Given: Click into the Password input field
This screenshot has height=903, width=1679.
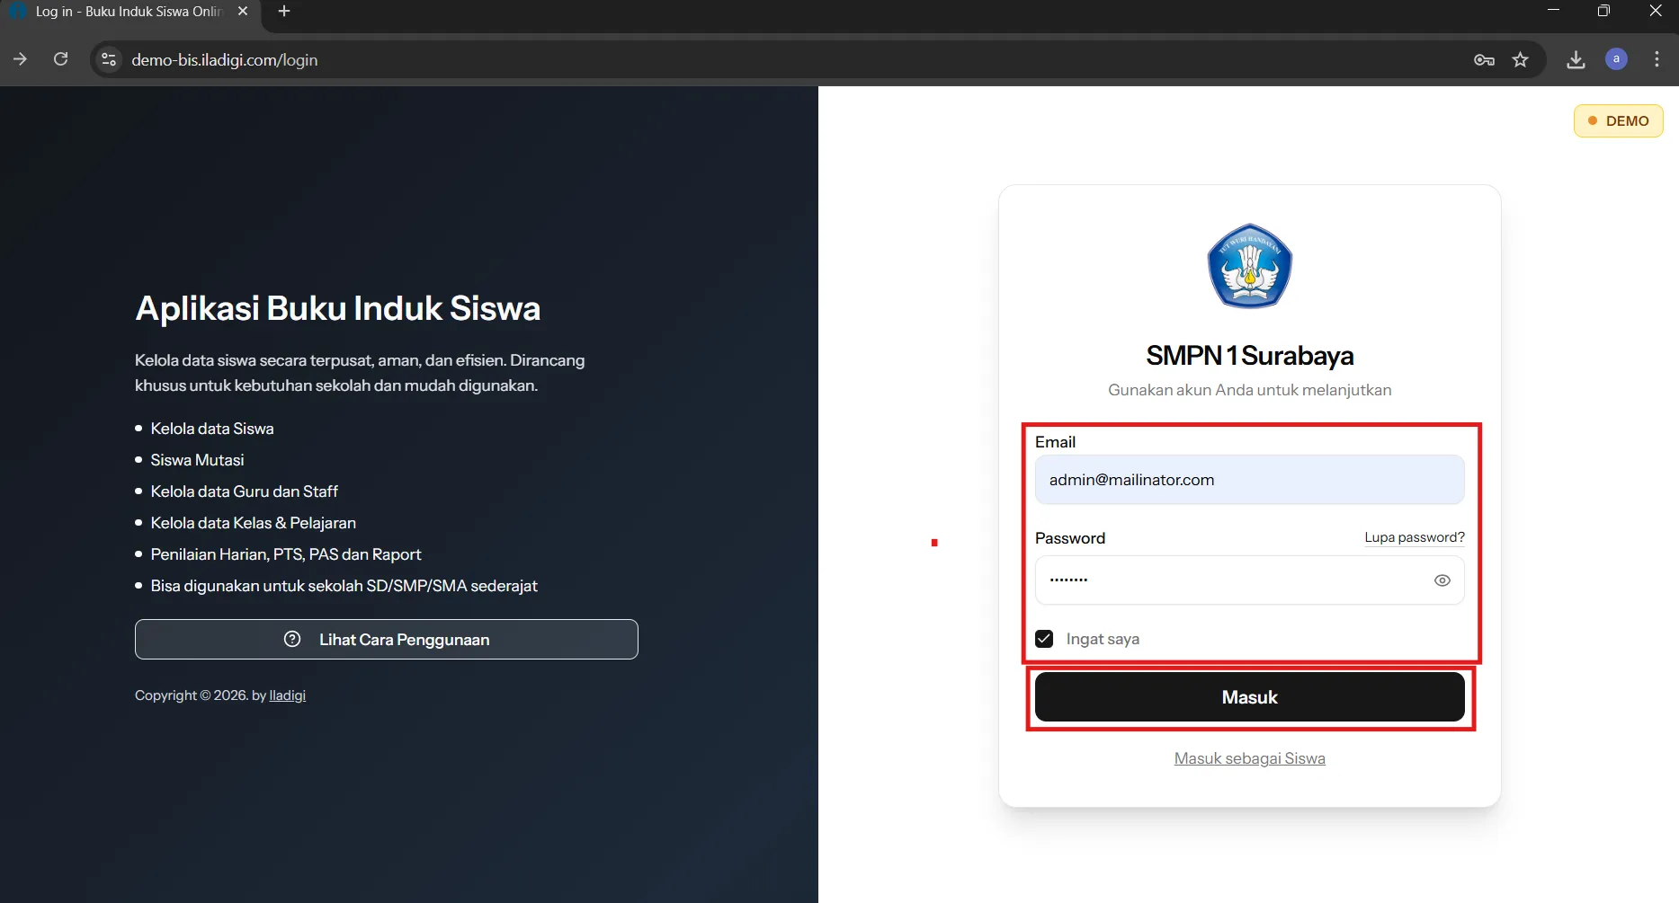Looking at the screenshot, I should point(1249,580).
